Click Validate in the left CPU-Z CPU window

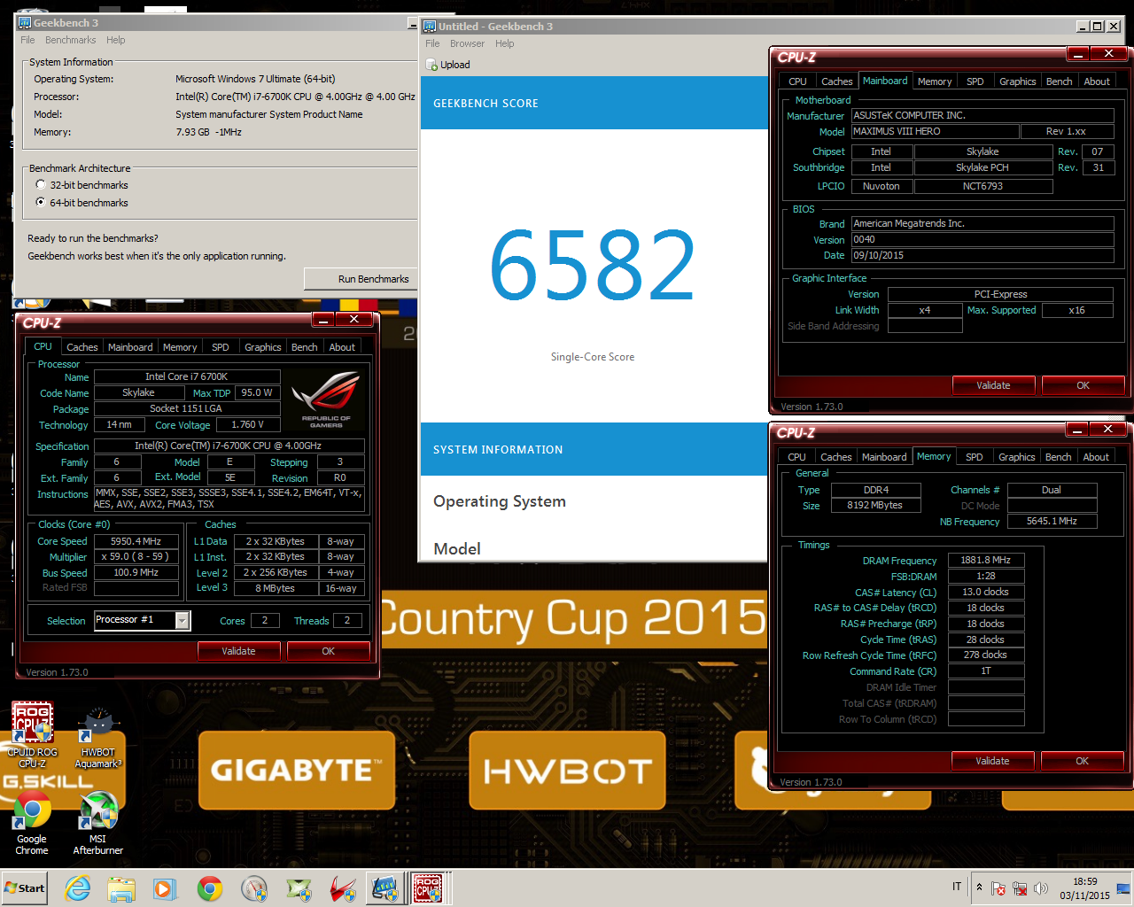tap(238, 651)
